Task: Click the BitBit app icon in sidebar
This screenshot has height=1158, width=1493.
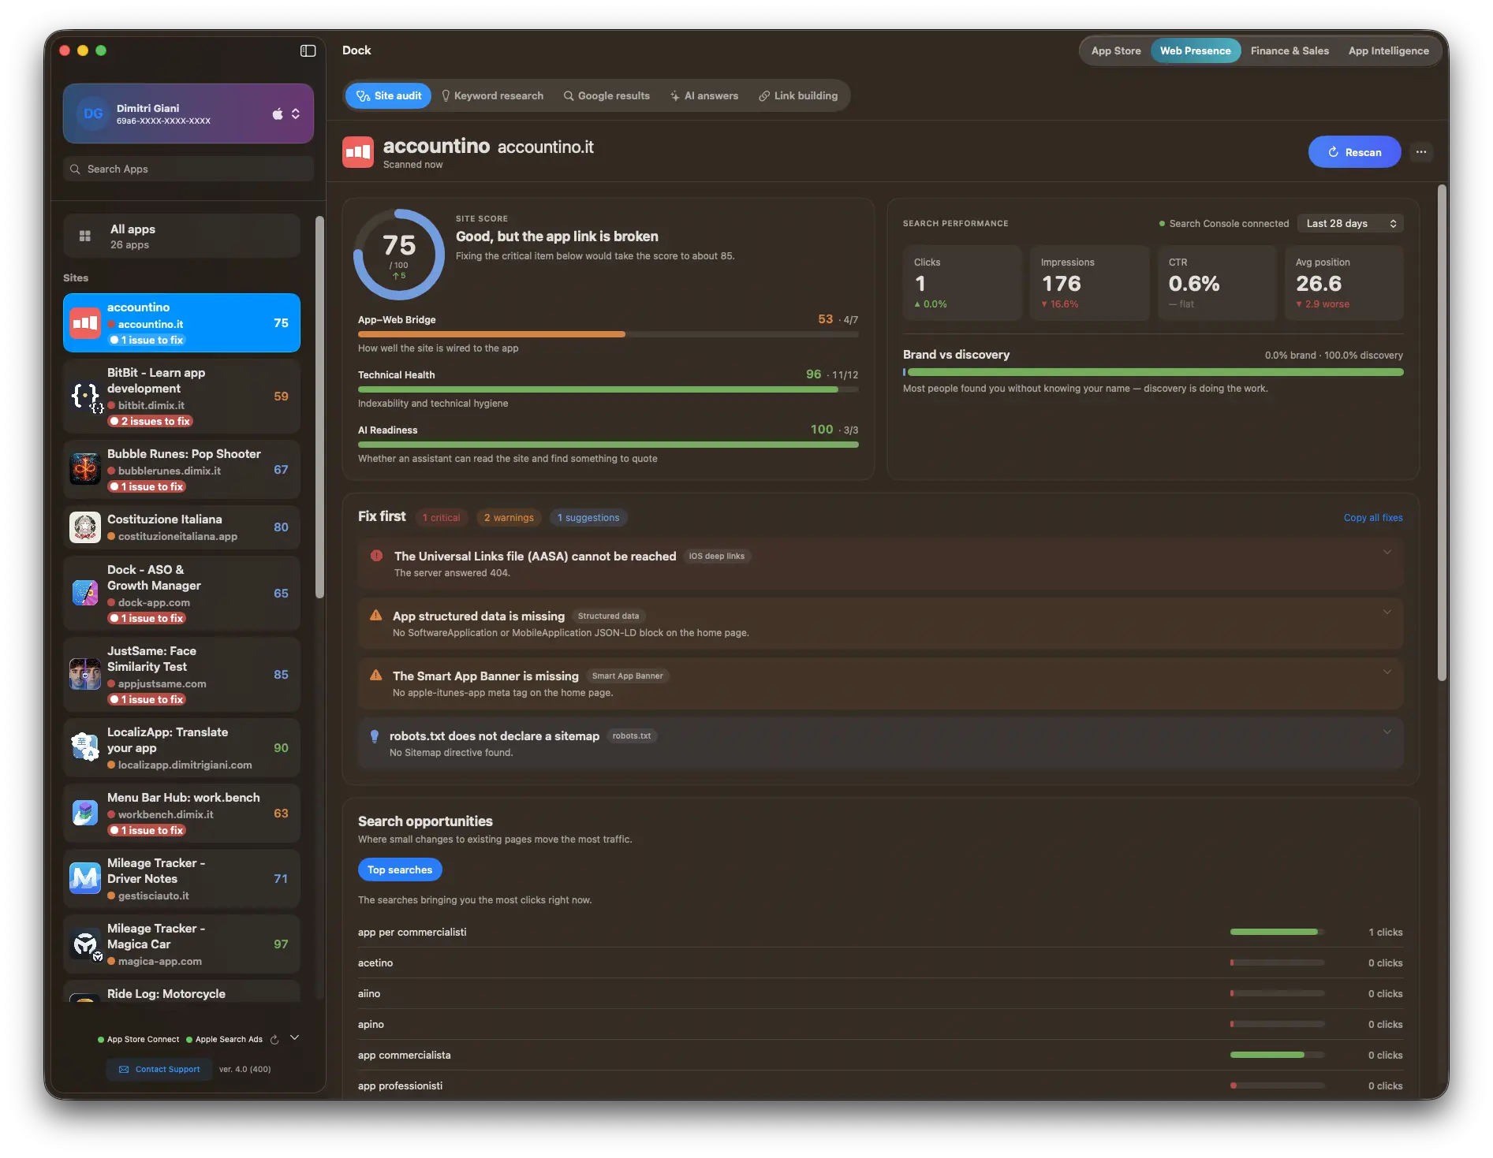Action: 85,396
